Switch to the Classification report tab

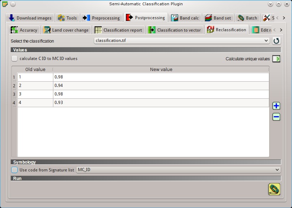pyautogui.click(x=118, y=30)
